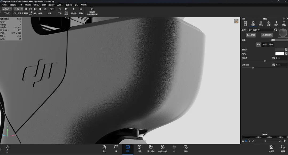Open the 编辑(E) menu
This screenshot has width=288, height=155.
[x=13, y=5]
